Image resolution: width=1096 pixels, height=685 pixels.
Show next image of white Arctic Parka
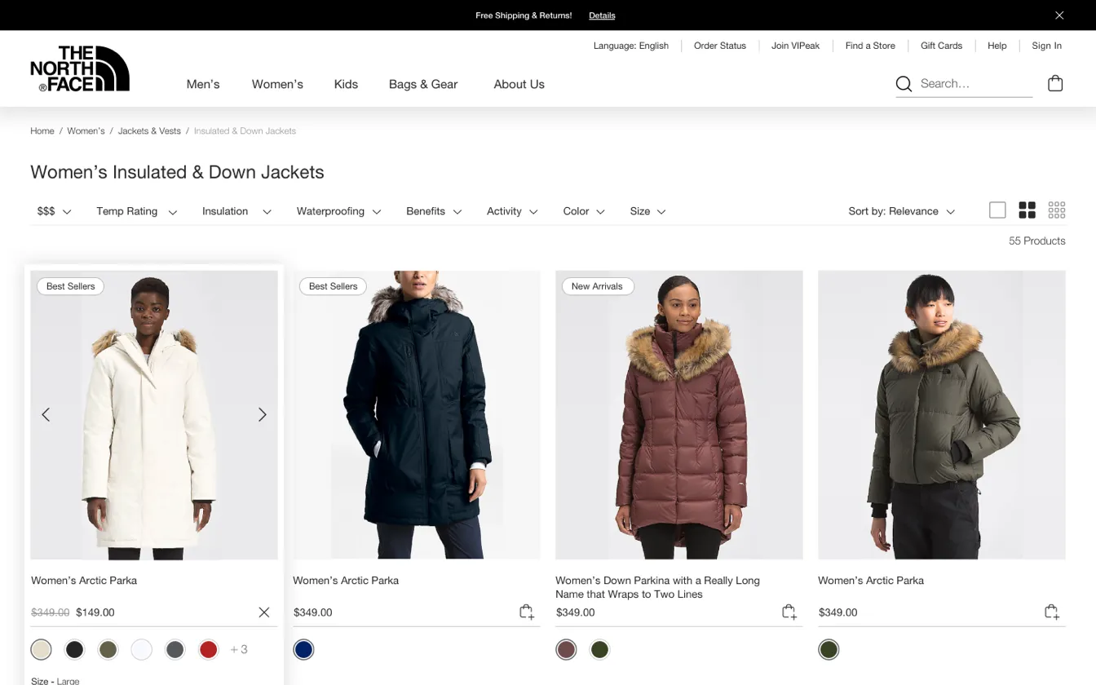click(263, 415)
